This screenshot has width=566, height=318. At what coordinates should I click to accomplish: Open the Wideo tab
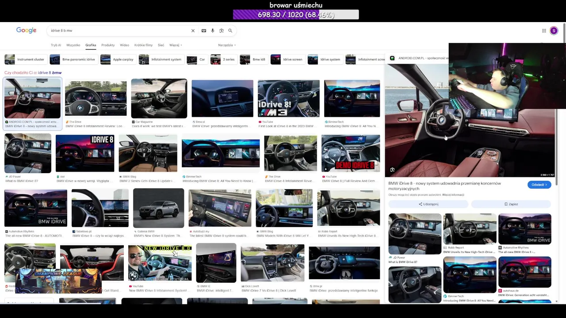coord(125,45)
